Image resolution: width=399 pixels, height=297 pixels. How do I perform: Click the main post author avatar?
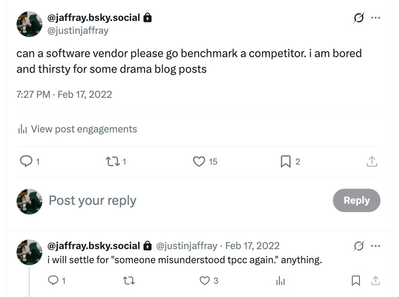click(x=30, y=24)
